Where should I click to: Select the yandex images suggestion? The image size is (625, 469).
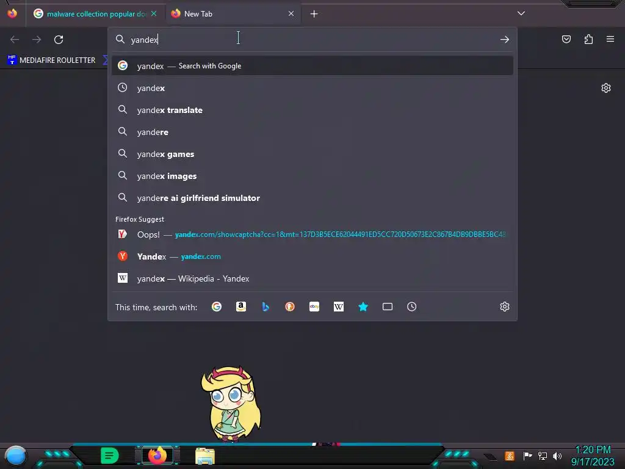coord(312,176)
